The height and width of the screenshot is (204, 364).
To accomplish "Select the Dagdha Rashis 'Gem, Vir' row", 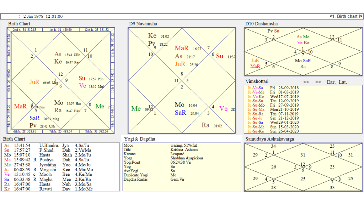I will (x=154, y=179).
